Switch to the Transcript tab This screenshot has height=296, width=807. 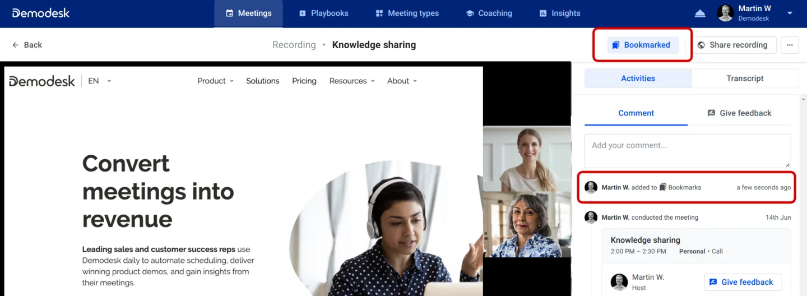click(745, 78)
